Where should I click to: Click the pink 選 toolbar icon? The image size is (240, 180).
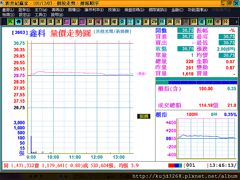pos(66,22)
